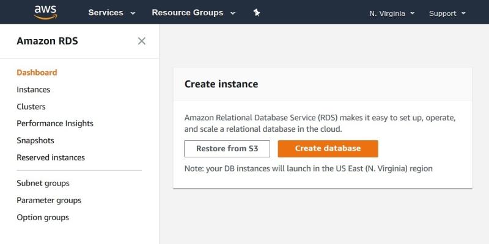Image resolution: width=489 pixels, height=244 pixels.
Task: Open the Clusters page
Action: click(31, 107)
